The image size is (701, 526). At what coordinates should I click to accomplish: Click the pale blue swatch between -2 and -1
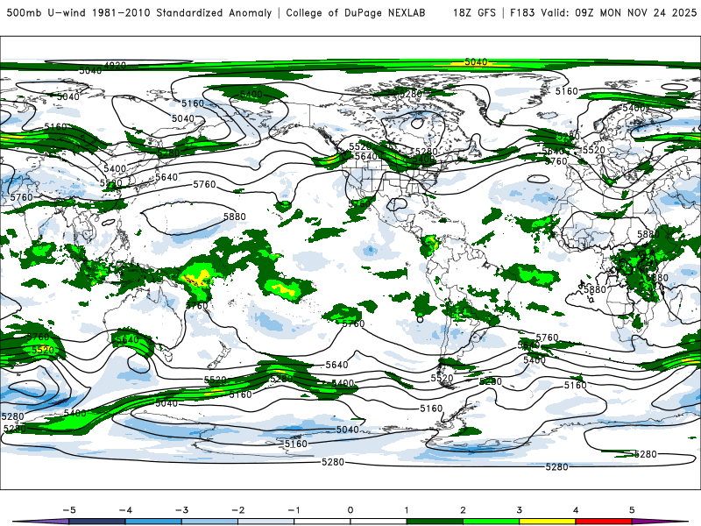coord(266,522)
